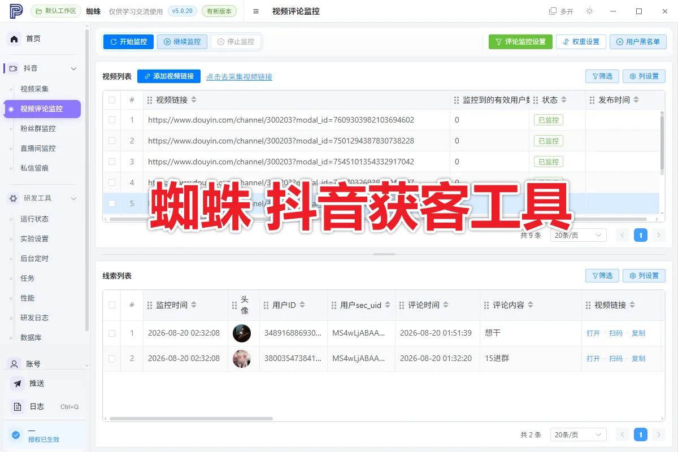Click 筛选 in the 线索列表 panel
Viewport: 678px width, 452px height.
pyautogui.click(x=602, y=276)
